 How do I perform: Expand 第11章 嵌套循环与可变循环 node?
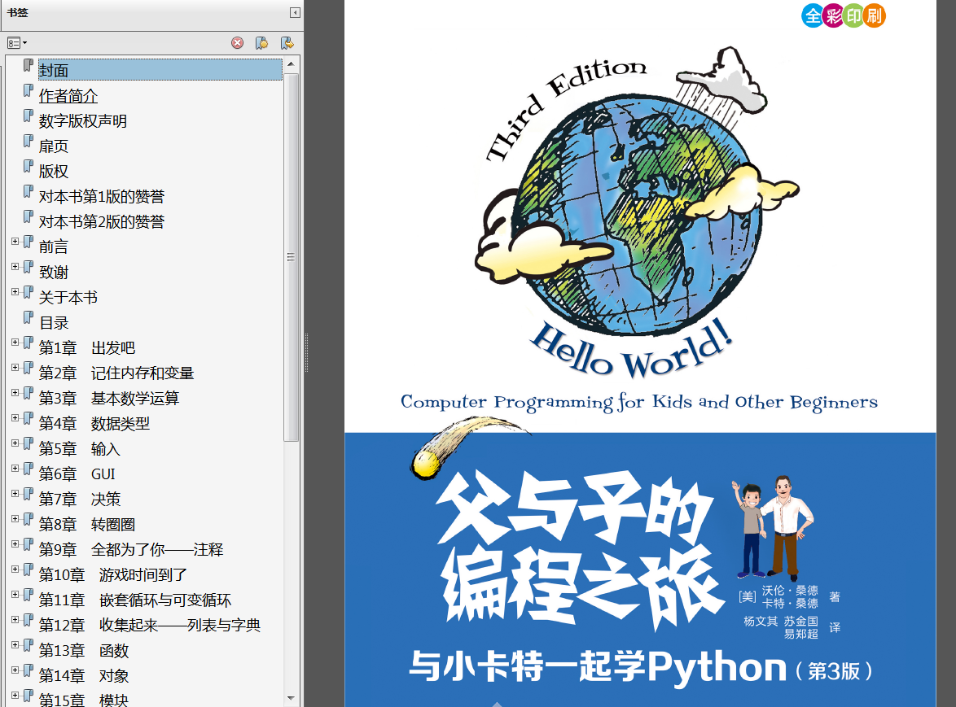pyautogui.click(x=15, y=595)
